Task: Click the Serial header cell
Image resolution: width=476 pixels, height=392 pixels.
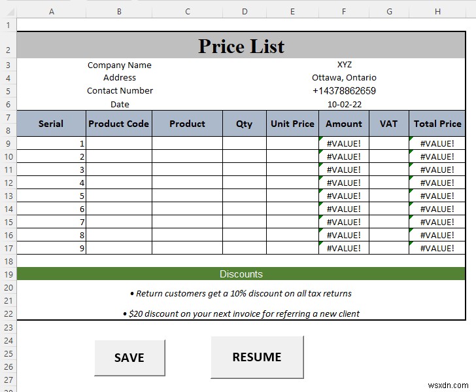Action: [x=51, y=124]
